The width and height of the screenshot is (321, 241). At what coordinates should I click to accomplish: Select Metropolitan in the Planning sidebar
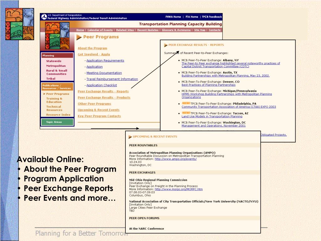(x=56, y=66)
